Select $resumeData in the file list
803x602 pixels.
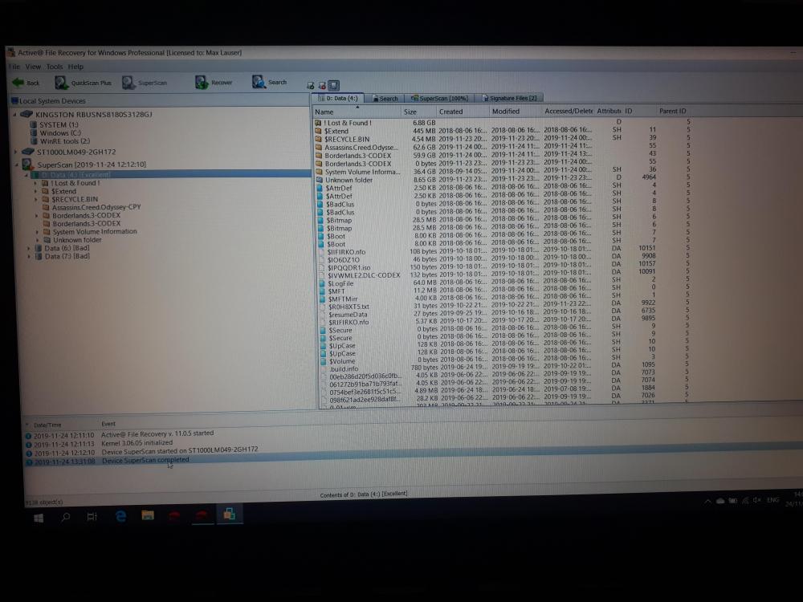348,315
